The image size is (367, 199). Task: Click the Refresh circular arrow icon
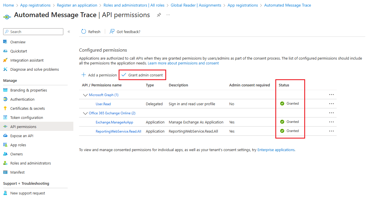(84, 32)
